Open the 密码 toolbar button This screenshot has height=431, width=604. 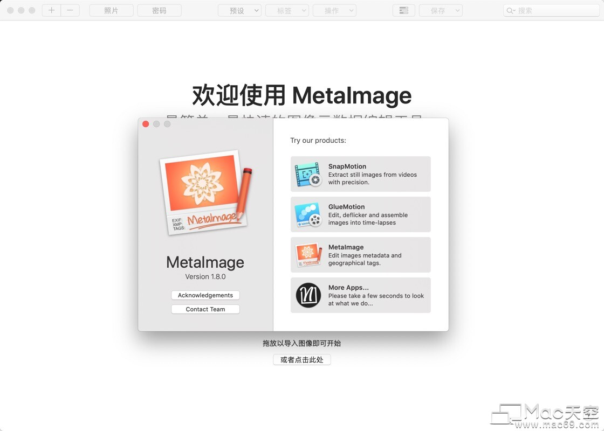click(x=159, y=10)
